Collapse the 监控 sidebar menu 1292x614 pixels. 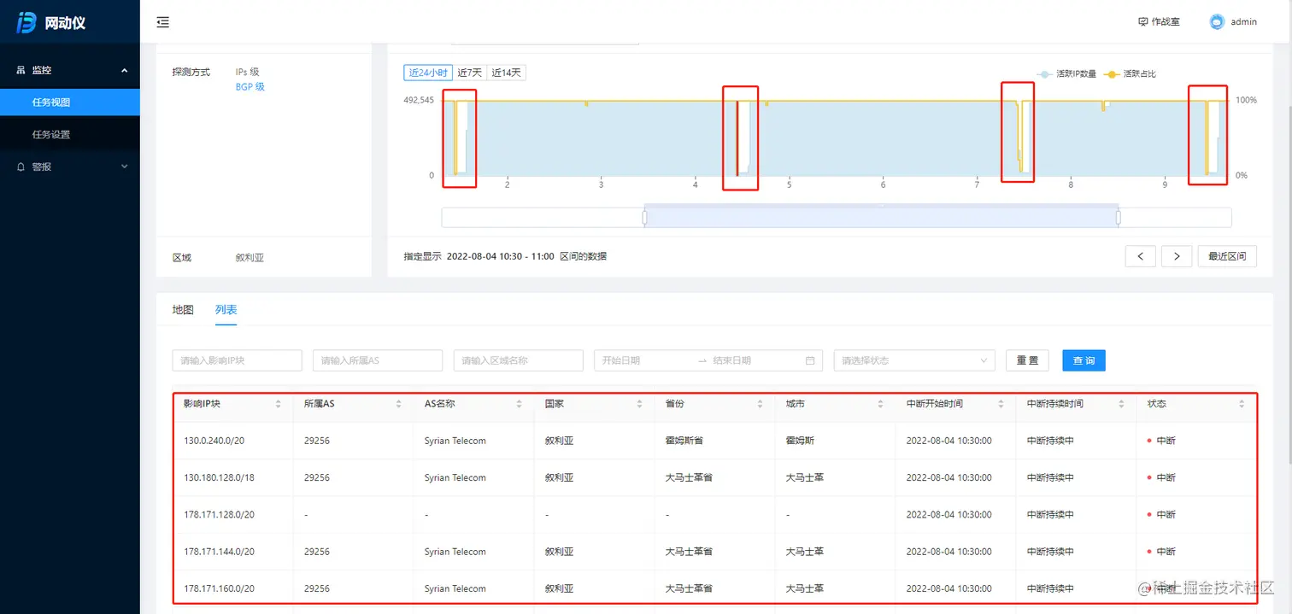125,70
